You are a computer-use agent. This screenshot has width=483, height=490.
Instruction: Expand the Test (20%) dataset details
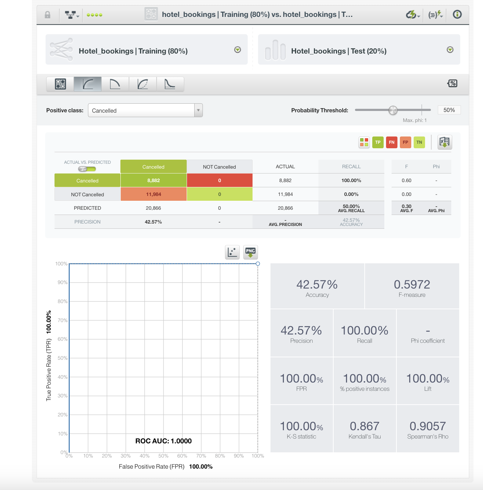pyautogui.click(x=450, y=50)
